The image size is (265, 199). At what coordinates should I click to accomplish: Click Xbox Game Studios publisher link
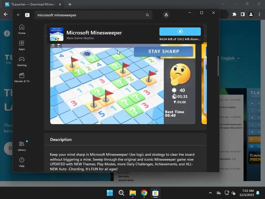pyautogui.click(x=80, y=38)
